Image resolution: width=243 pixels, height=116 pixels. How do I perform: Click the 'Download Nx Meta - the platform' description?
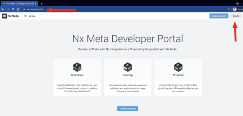77,88
